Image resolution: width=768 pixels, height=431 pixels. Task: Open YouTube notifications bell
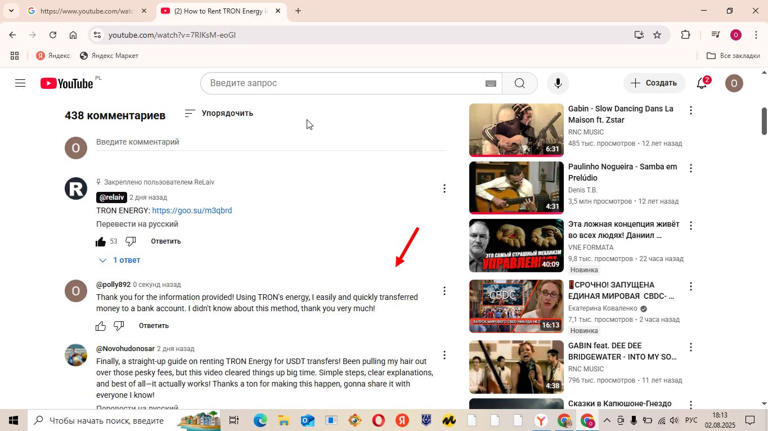pos(702,83)
